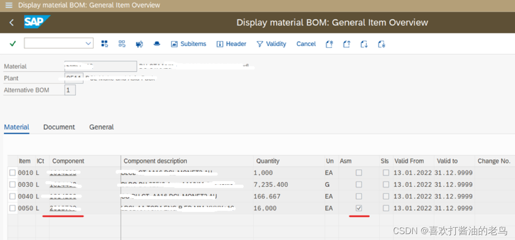The width and height of the screenshot is (515, 240).
Task: Click unit G in row 0030
Action: pyautogui.click(x=328, y=185)
